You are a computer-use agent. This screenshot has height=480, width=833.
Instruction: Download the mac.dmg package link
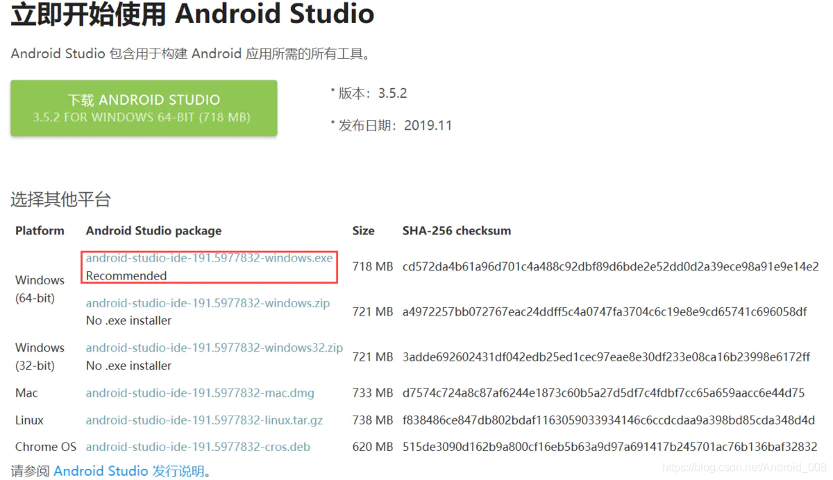200,393
